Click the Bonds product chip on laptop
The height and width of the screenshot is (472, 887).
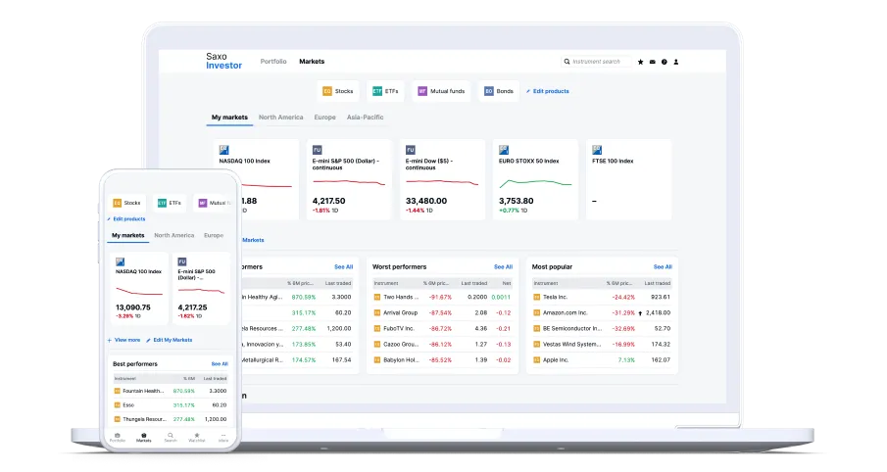point(498,91)
